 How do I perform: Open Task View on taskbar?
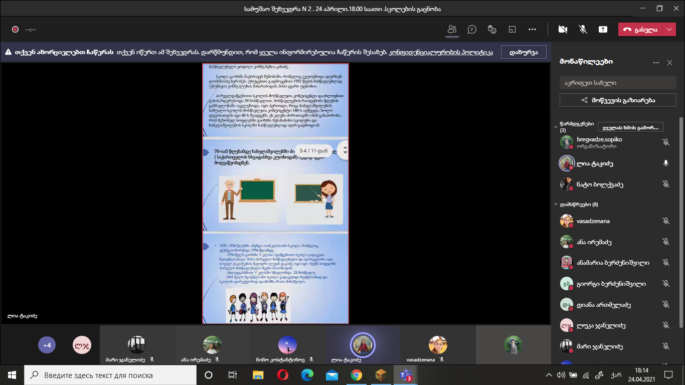pyautogui.click(x=233, y=375)
